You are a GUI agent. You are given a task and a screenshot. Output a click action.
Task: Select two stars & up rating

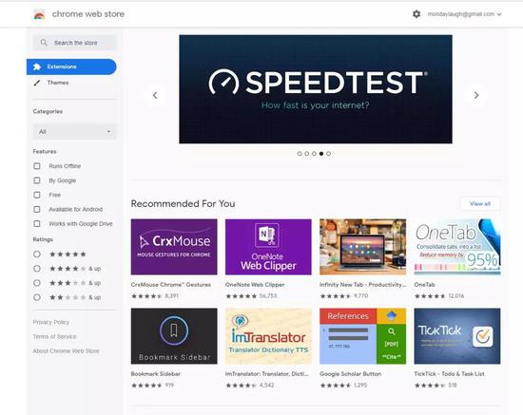click(x=37, y=297)
